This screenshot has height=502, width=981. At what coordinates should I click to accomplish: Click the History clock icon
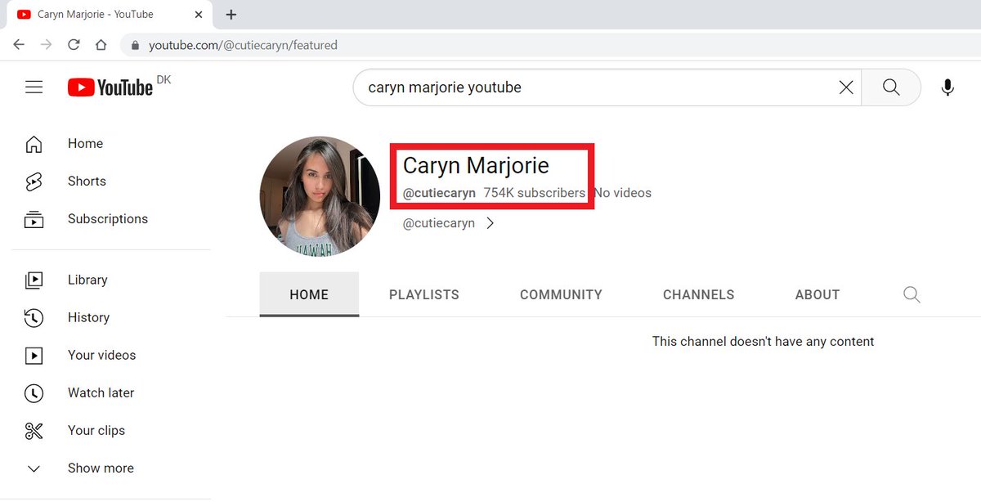pyautogui.click(x=34, y=317)
